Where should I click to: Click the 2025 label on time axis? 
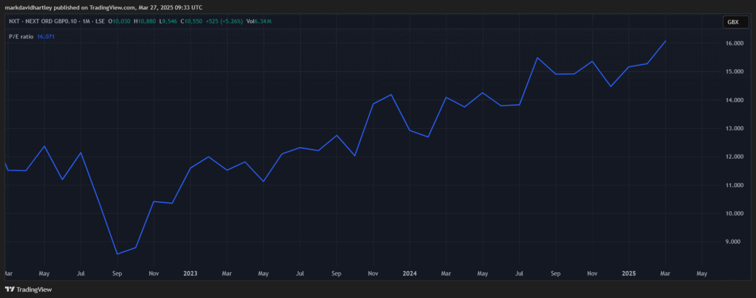pos(629,274)
